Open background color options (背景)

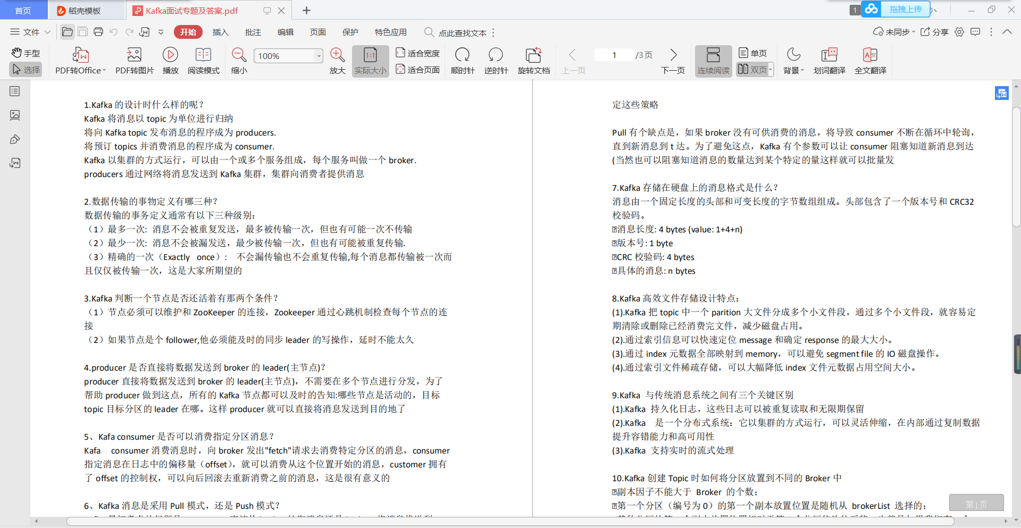[793, 61]
